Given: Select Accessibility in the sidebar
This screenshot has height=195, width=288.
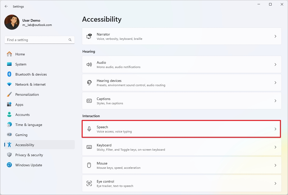Looking at the screenshot, I should [x=25, y=145].
